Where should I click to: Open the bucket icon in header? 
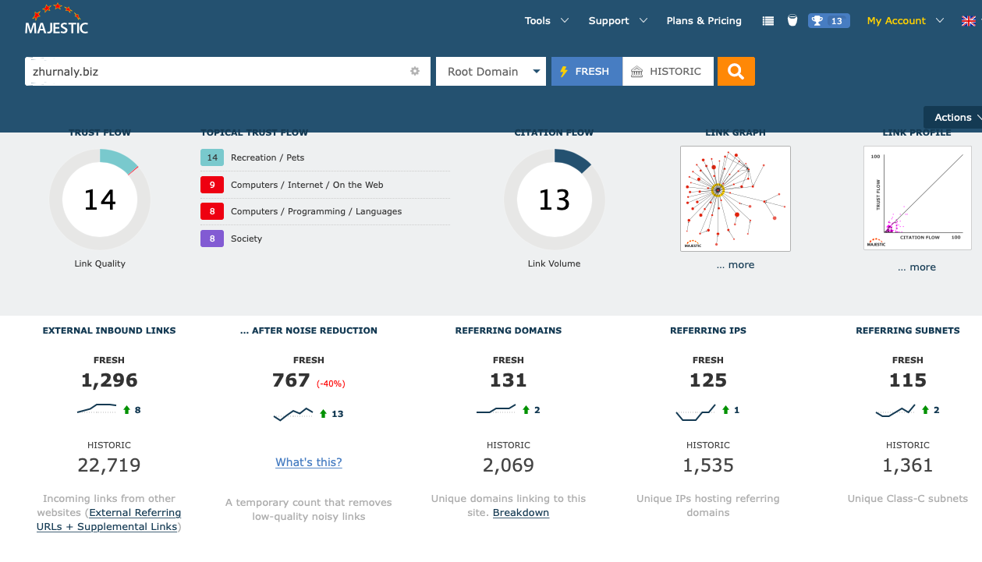(792, 21)
